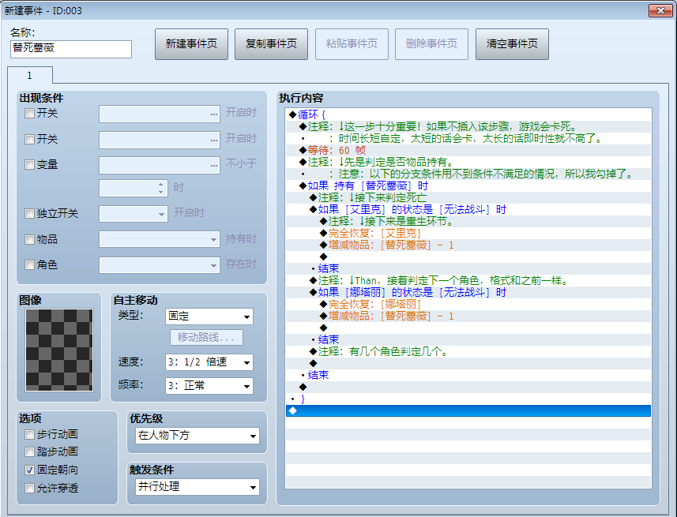
Task: Enable the 踏步动画 option
Action: click(x=29, y=451)
